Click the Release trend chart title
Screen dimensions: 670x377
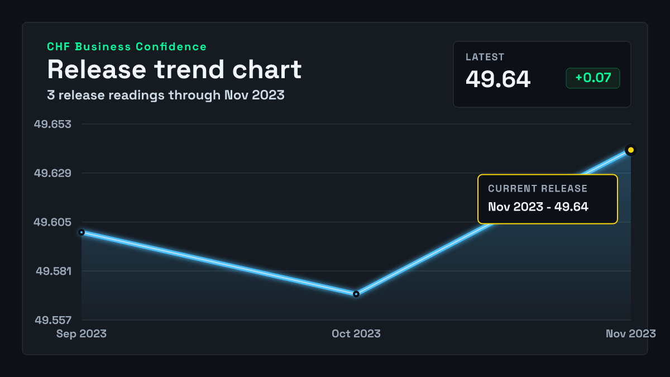[x=174, y=70]
